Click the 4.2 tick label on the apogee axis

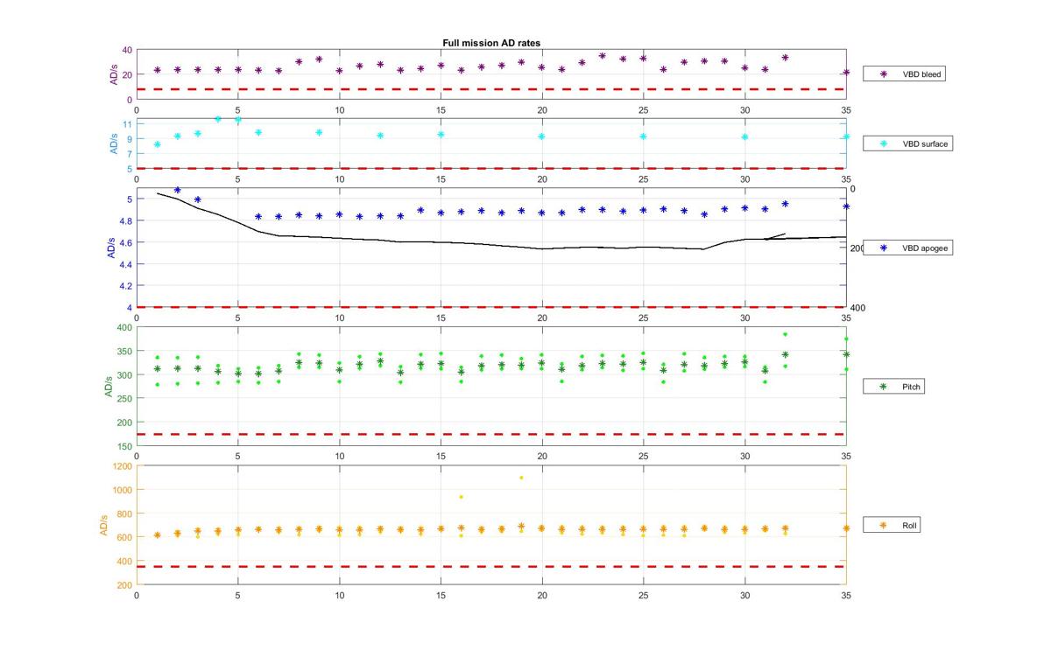point(126,285)
